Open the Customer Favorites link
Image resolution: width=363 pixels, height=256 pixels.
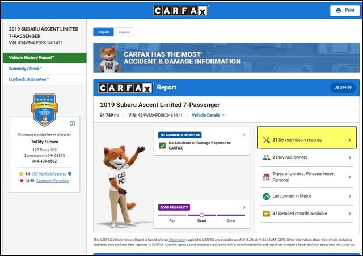pyautogui.click(x=52, y=181)
